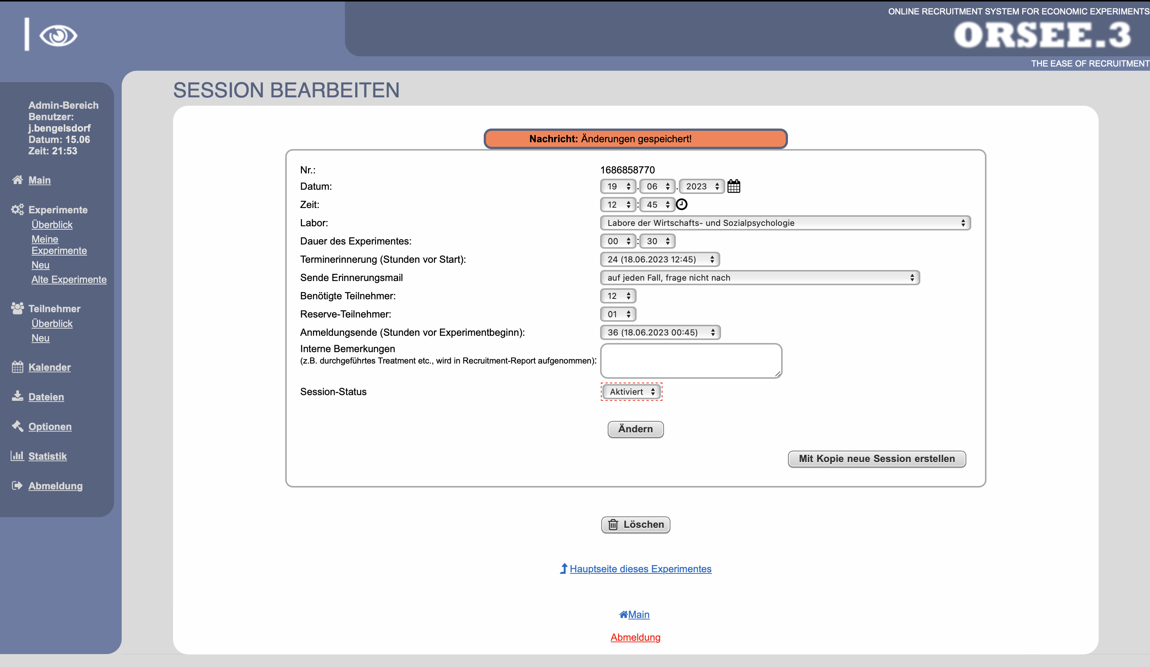Open Alte Experimente in sidebar

(69, 279)
